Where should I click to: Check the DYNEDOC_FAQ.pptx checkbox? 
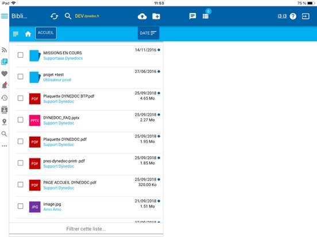click(x=21, y=120)
